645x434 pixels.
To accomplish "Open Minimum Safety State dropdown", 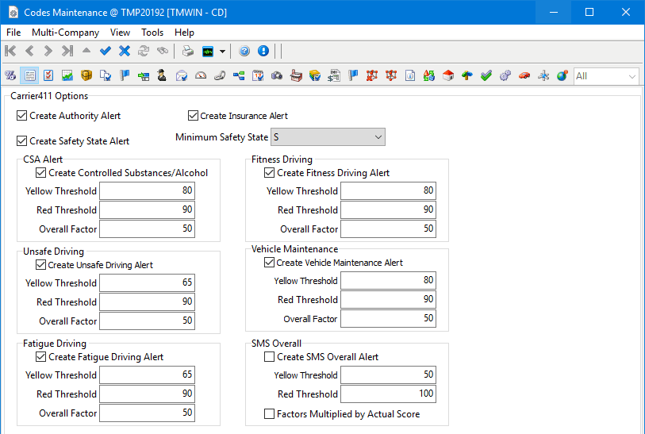I will coord(376,137).
